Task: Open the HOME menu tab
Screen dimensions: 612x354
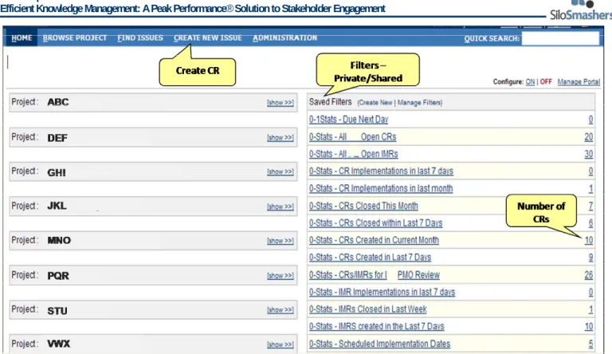Action: click(x=22, y=38)
